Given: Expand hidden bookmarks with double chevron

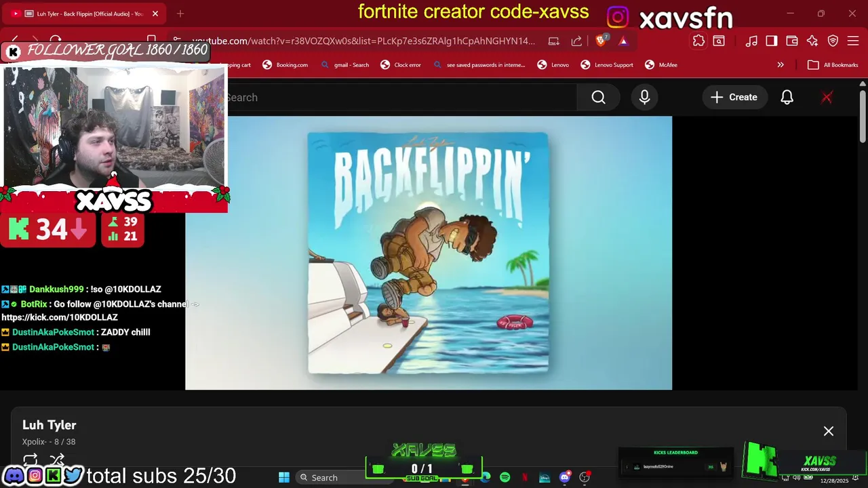Looking at the screenshot, I should (781, 65).
